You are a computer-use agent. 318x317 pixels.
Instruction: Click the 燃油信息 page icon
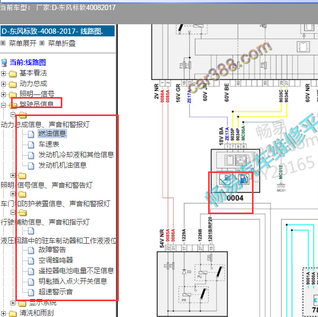coord(31,134)
